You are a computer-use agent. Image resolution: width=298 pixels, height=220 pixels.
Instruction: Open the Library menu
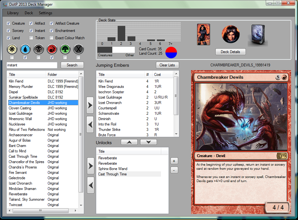click(13, 13)
